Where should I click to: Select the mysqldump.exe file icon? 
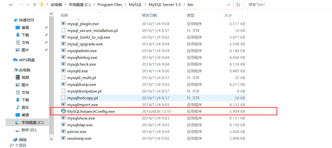tap(63, 85)
